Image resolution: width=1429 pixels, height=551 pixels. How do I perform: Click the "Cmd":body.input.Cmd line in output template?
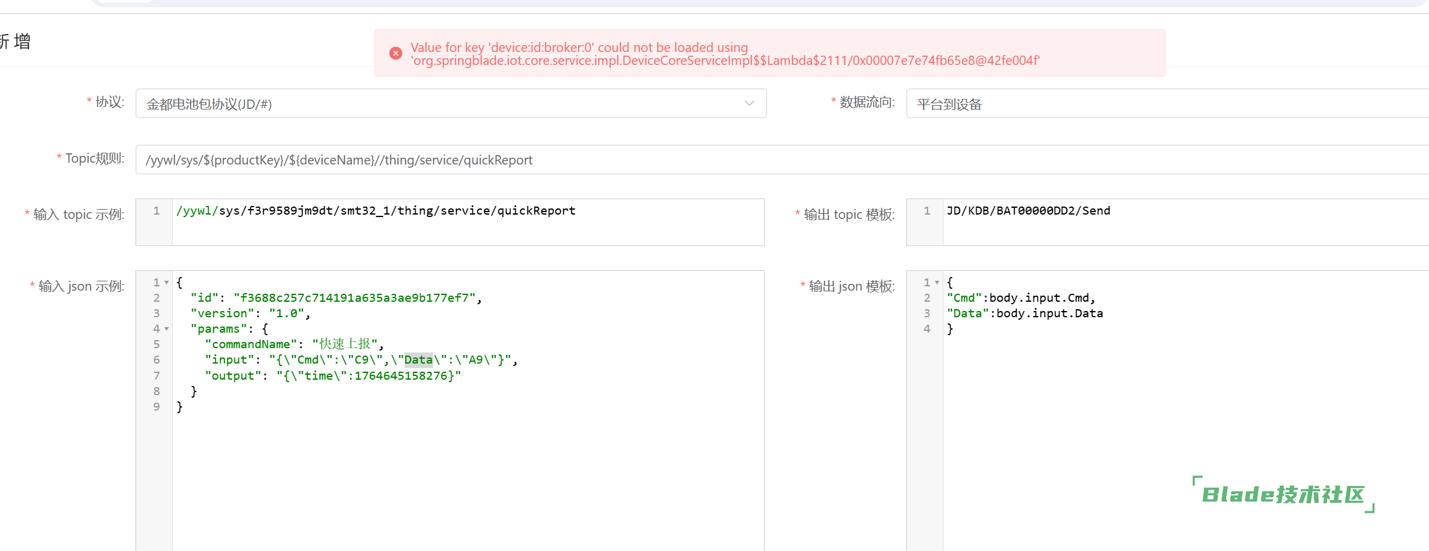1021,298
